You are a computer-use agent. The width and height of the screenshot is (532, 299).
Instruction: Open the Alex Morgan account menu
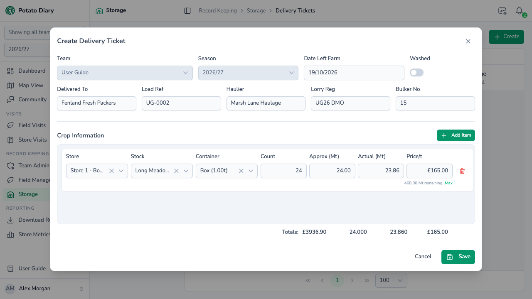[44, 289]
